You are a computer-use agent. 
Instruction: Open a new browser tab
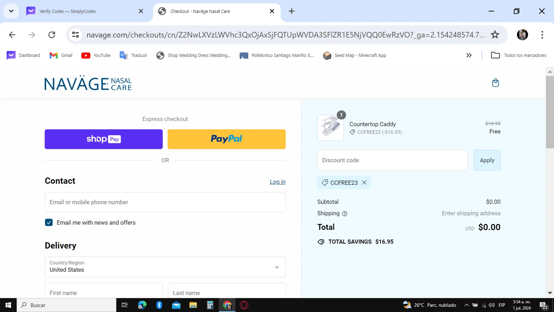[291, 11]
